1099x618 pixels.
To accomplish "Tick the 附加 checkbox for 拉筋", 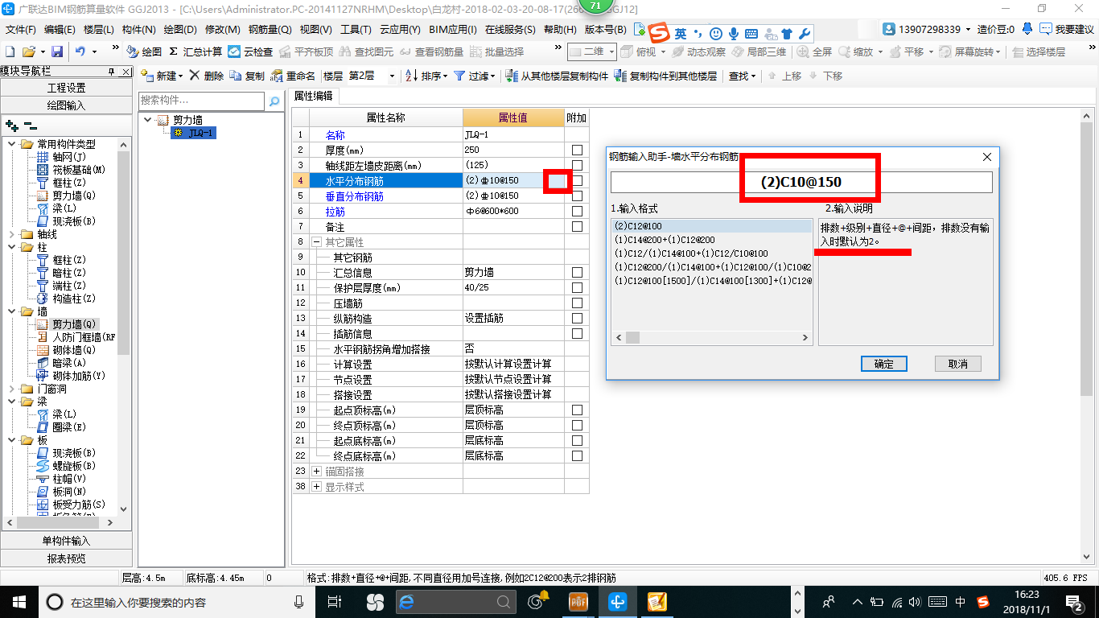I will click(577, 211).
